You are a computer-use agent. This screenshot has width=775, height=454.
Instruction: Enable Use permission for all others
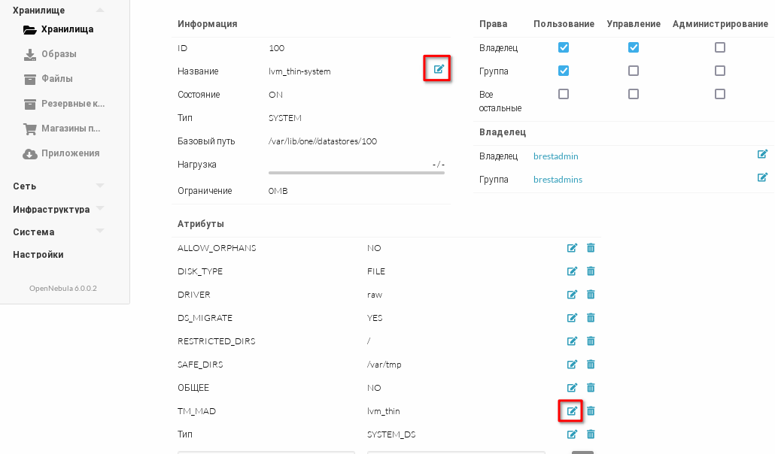[x=564, y=94]
